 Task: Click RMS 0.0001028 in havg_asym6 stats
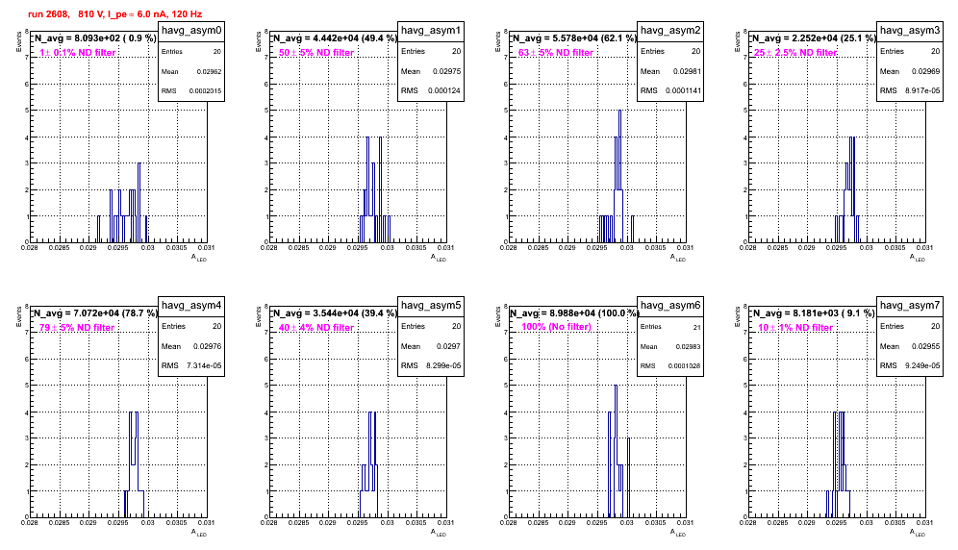point(670,366)
